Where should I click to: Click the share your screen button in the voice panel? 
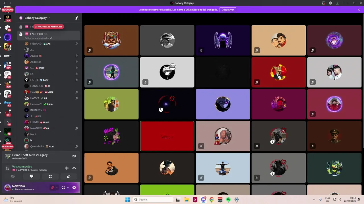pos(32,176)
